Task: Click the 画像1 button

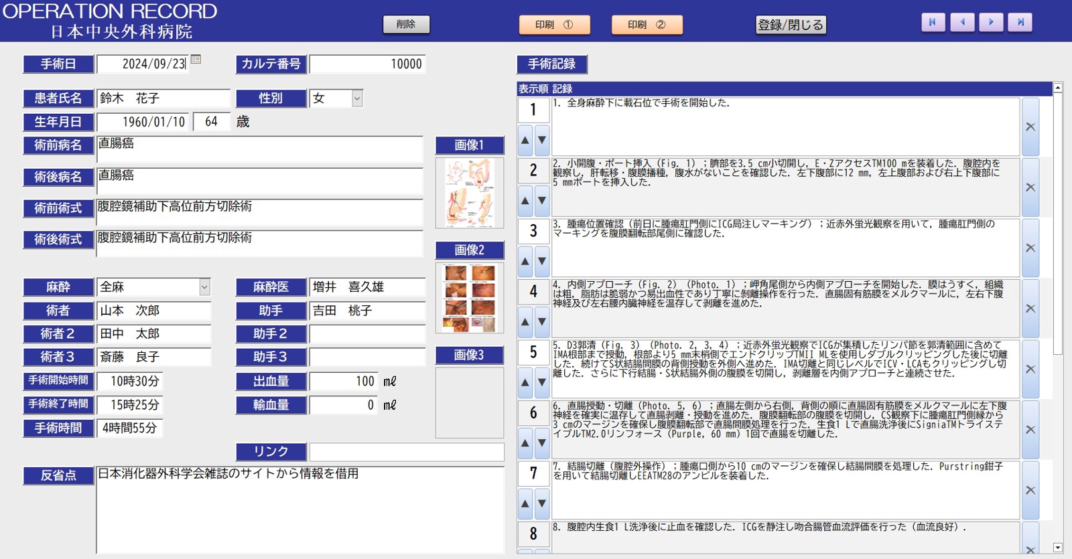Action: (x=469, y=145)
